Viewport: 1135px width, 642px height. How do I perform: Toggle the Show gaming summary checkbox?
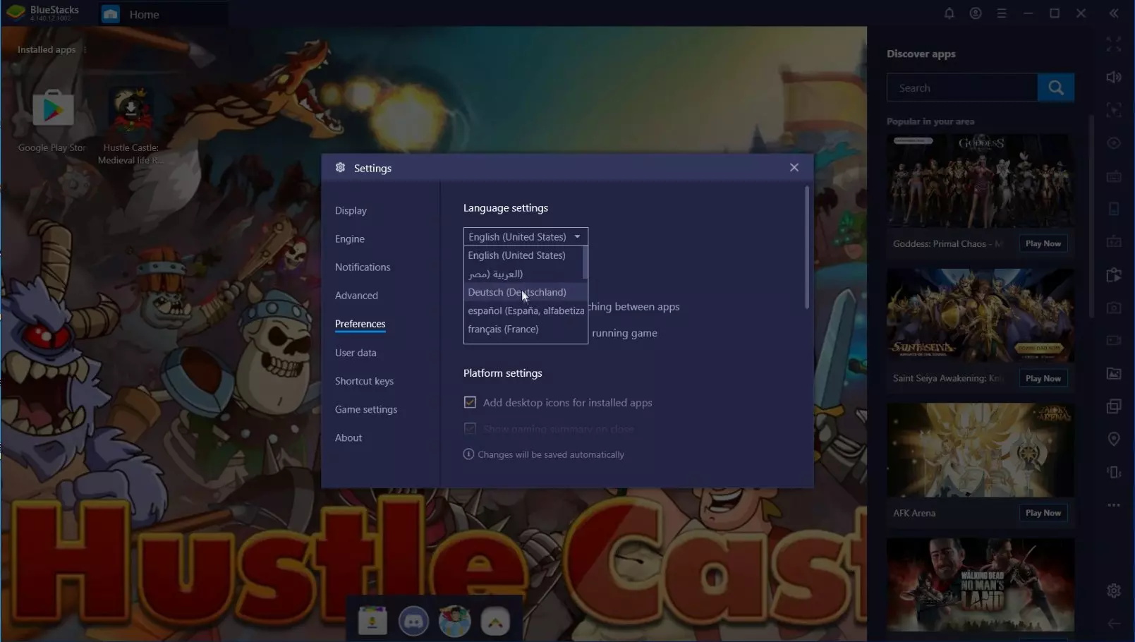click(470, 429)
